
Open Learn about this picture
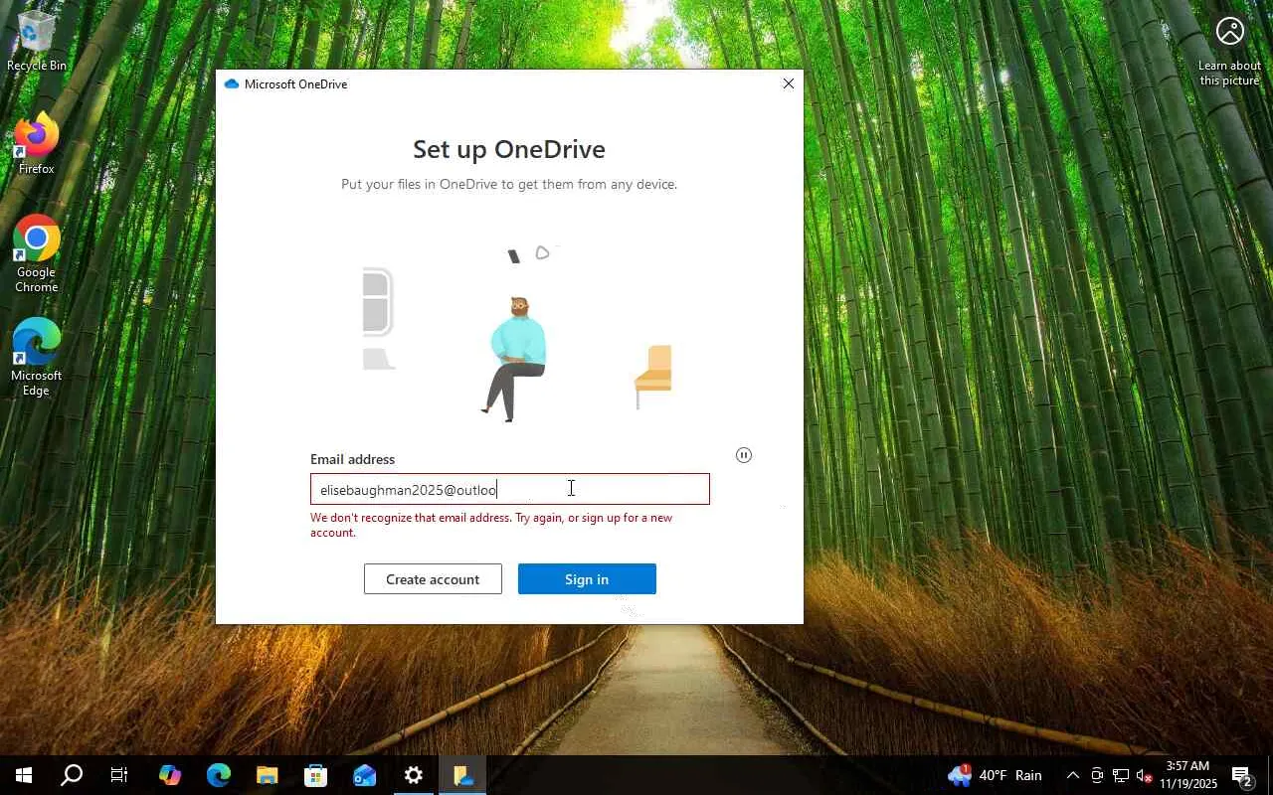pos(1229,52)
